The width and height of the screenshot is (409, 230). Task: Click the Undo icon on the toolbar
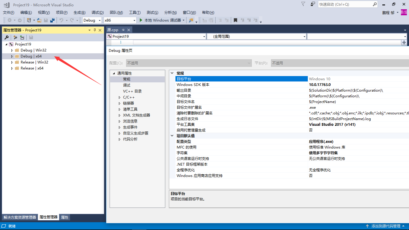[x=61, y=20]
